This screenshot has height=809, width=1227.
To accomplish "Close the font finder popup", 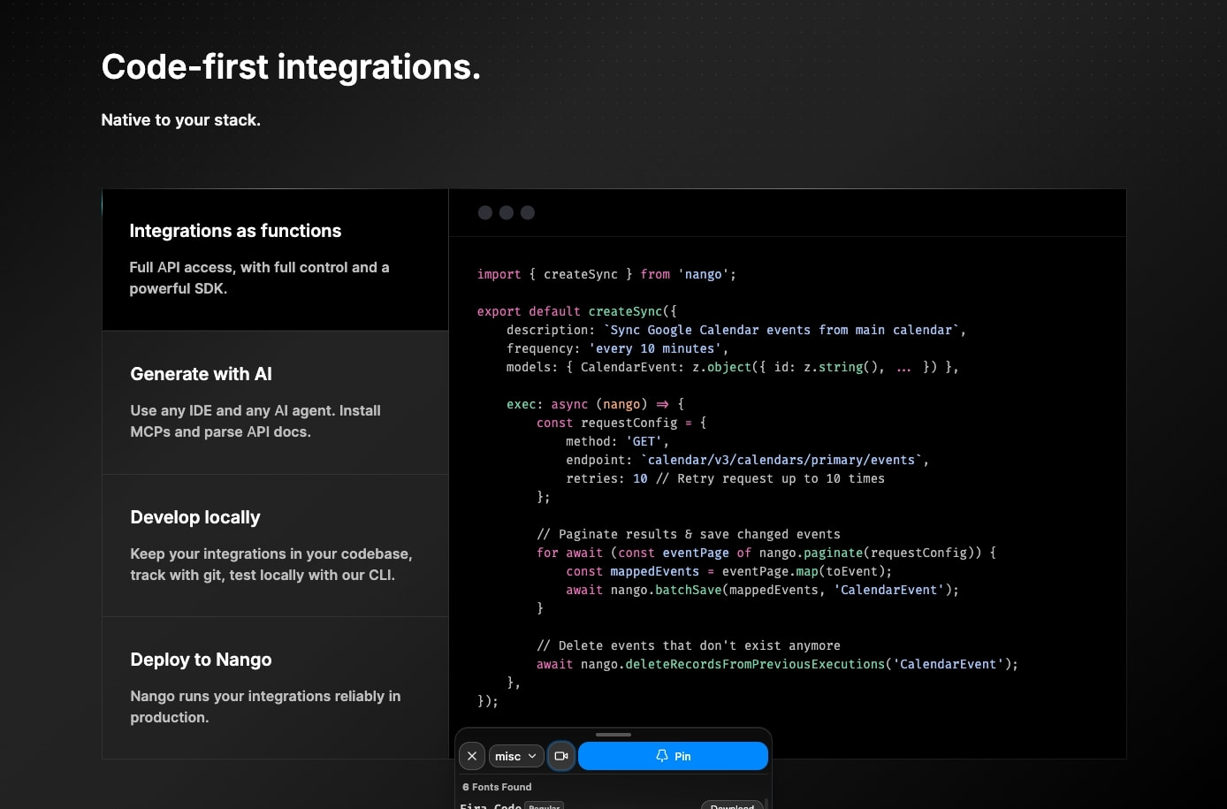I will pos(472,756).
